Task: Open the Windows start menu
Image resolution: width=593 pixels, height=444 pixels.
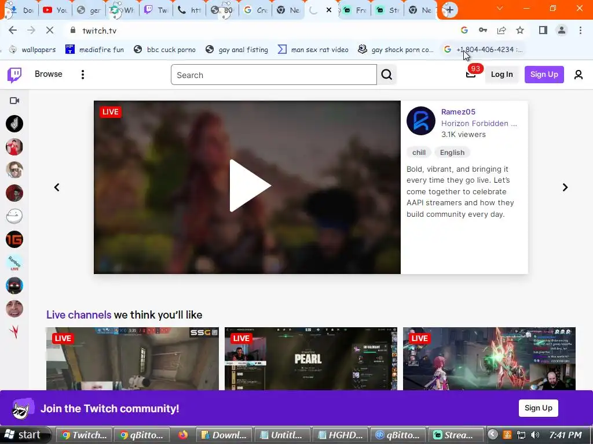Action: [x=24, y=435]
